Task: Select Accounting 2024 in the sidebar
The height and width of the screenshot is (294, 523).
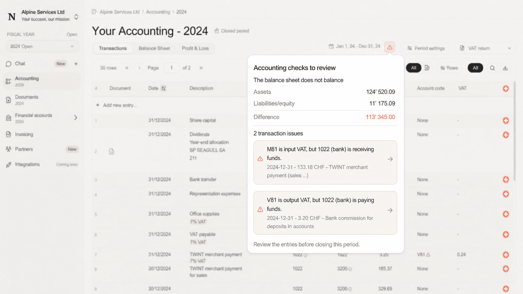Action: [42, 81]
